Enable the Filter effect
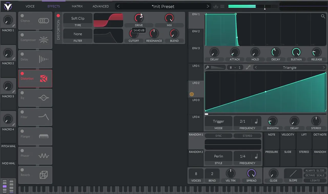This screenshot has width=328, height=194. pyautogui.click(x=22, y=112)
